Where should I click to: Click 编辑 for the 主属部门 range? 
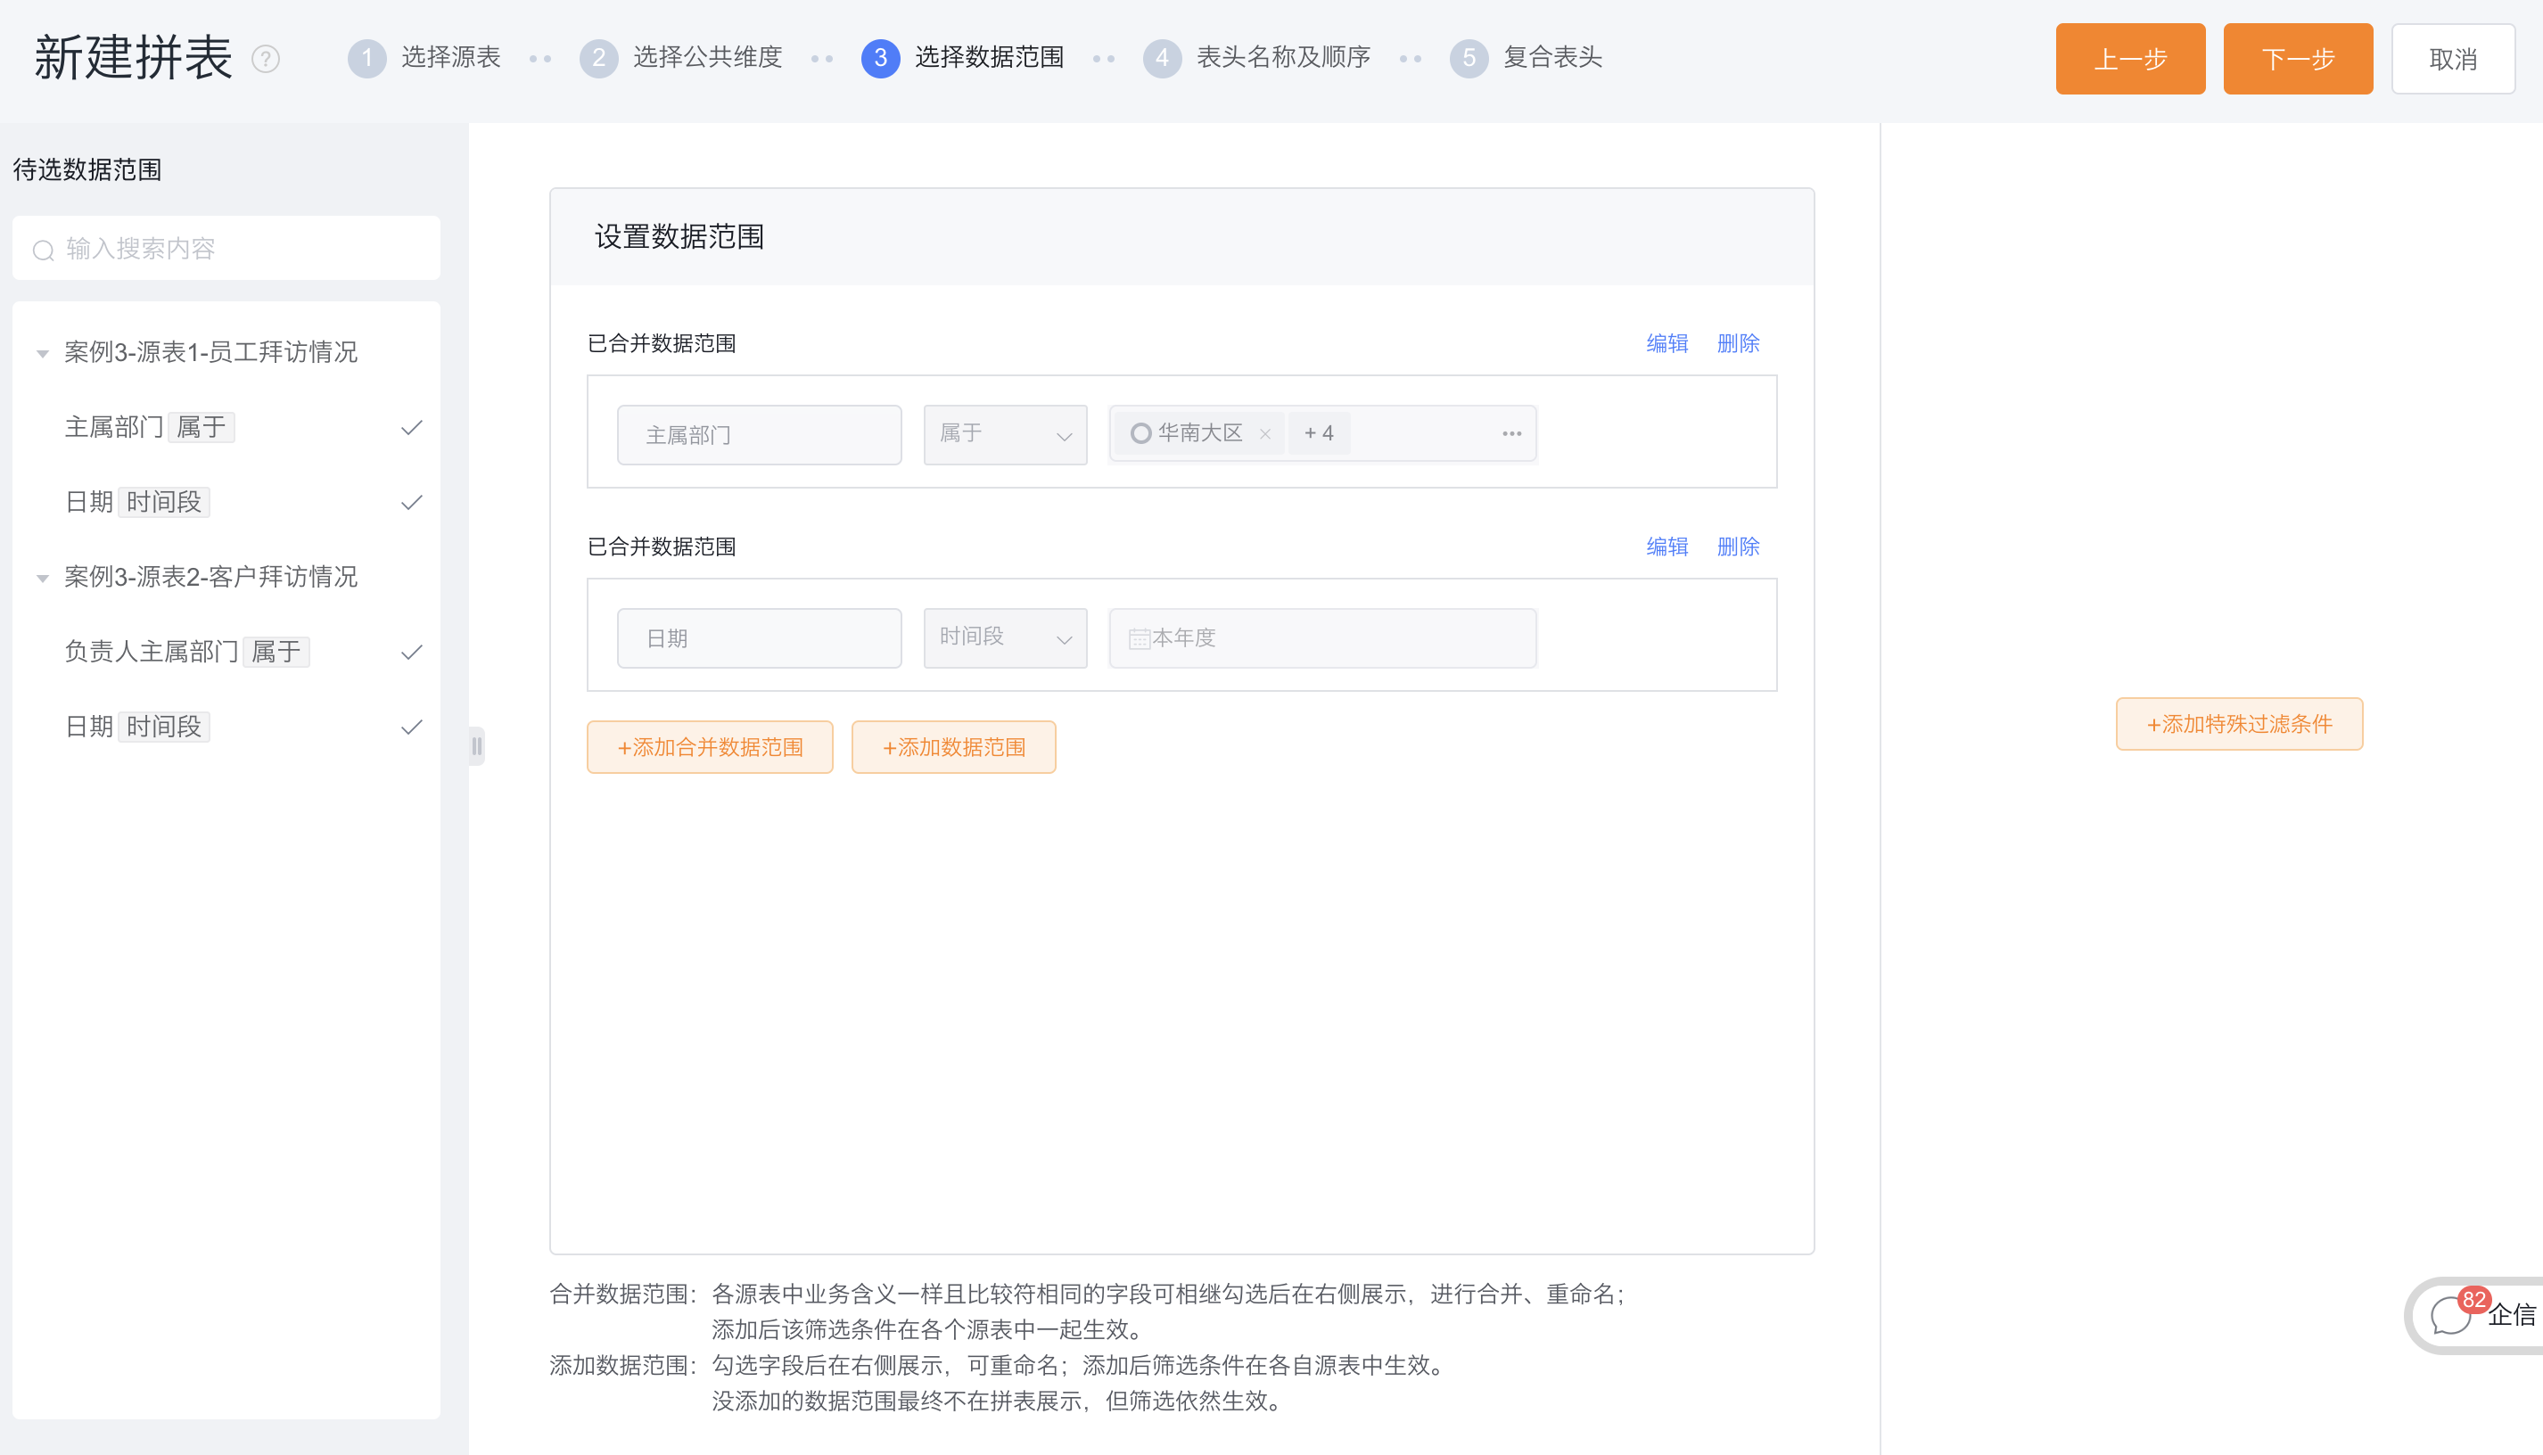1667,344
